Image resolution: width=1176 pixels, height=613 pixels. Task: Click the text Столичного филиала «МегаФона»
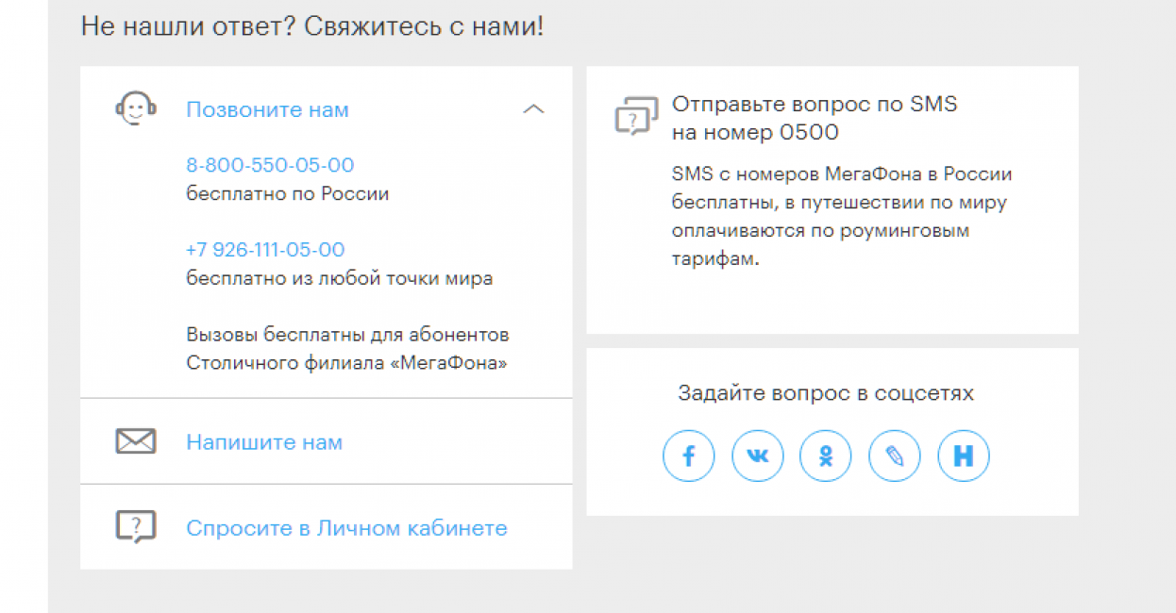click(346, 363)
